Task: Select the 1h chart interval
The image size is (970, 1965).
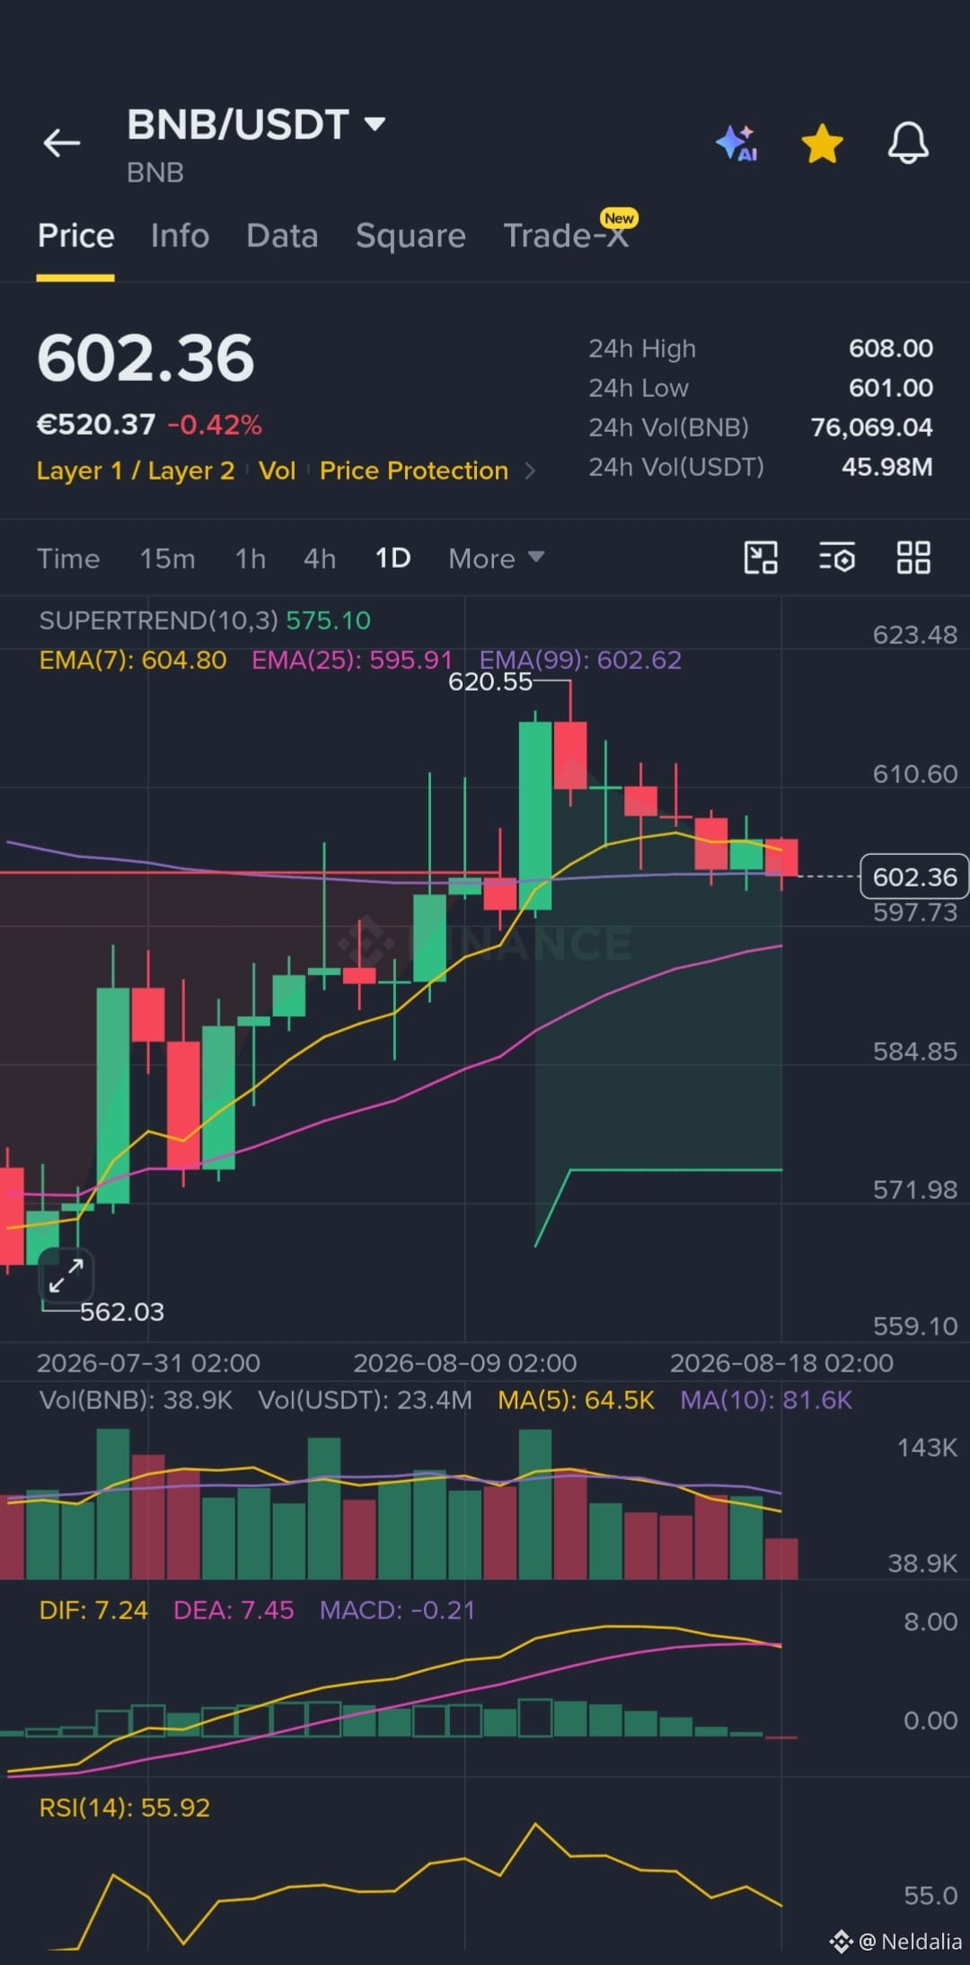Action: 250,559
